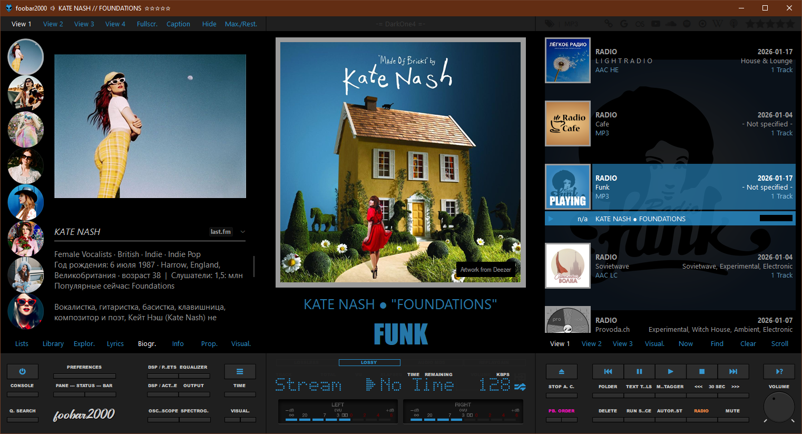Viewport: 802px width, 434px height.
Task: Expand the Provoda.ch radio group header
Action: tap(670, 320)
